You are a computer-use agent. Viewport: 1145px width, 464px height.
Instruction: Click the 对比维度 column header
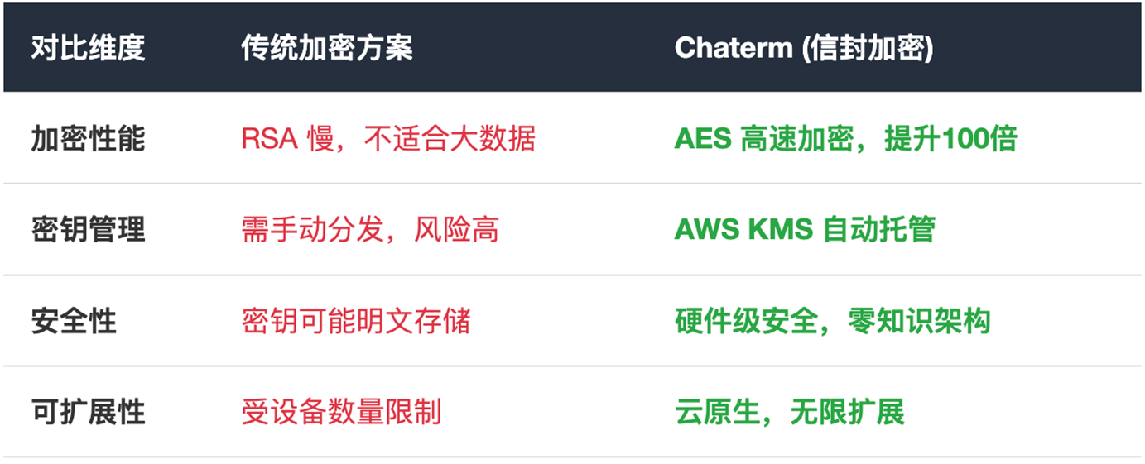pyautogui.click(x=88, y=48)
